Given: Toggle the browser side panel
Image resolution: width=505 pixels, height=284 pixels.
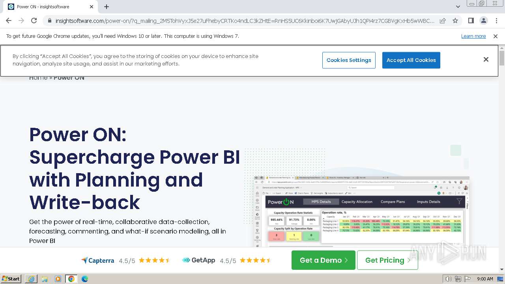Looking at the screenshot, I should [471, 21].
